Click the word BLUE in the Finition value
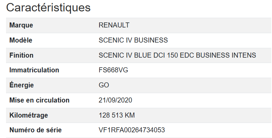 [x=143, y=55]
